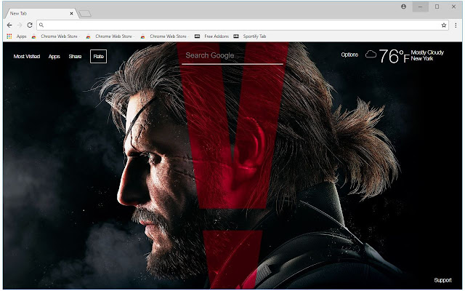Minimize the Chrome window

[420, 7]
